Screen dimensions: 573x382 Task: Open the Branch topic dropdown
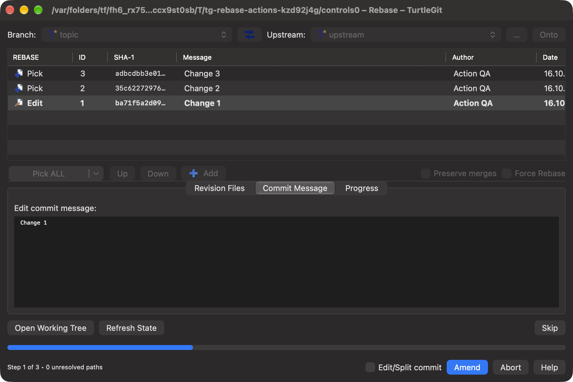tap(137, 35)
